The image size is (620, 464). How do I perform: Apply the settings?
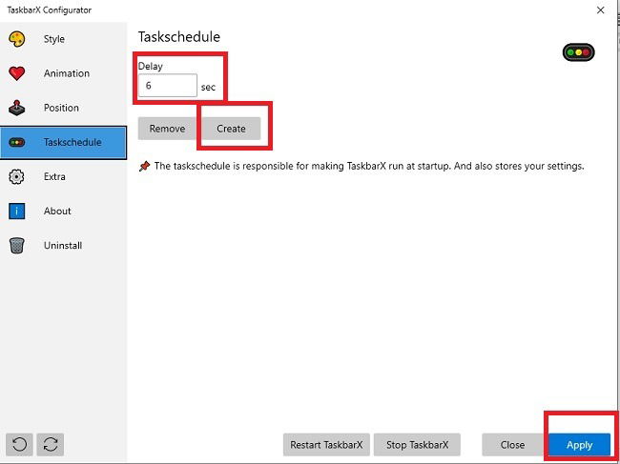(x=579, y=445)
